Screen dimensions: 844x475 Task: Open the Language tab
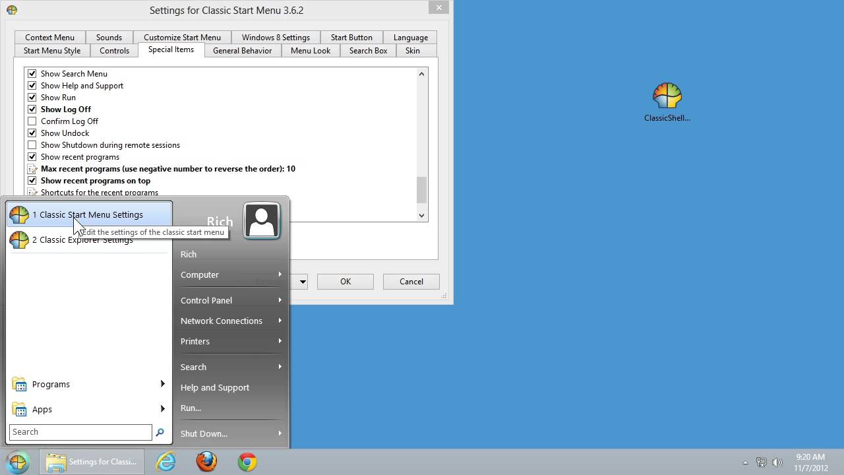coord(411,37)
